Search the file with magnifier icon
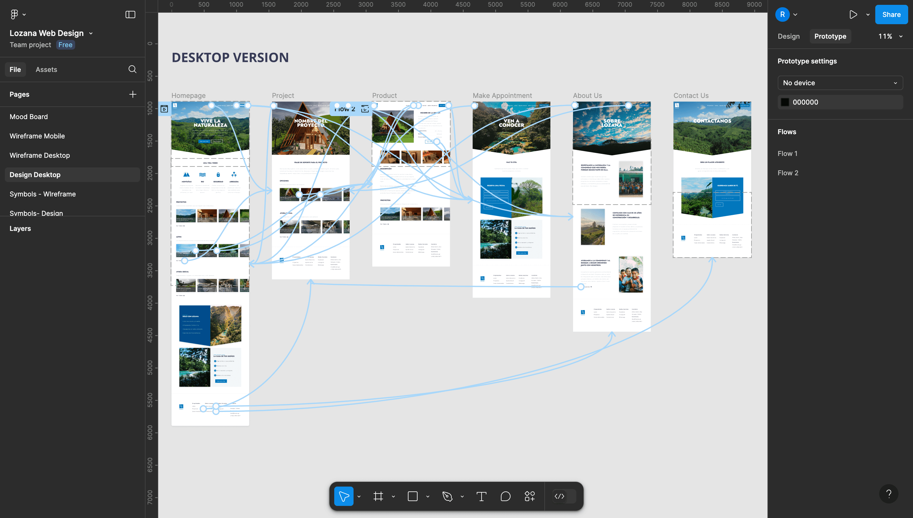 (x=132, y=70)
